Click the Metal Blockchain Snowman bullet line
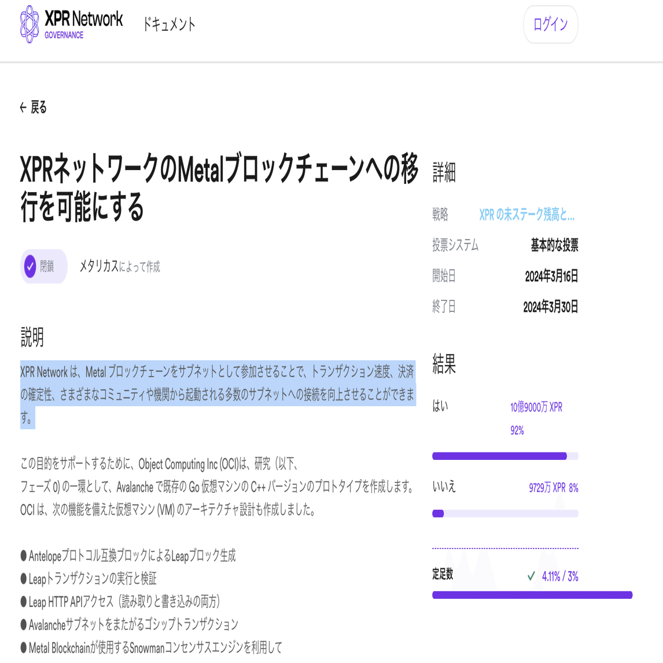 coord(152,647)
